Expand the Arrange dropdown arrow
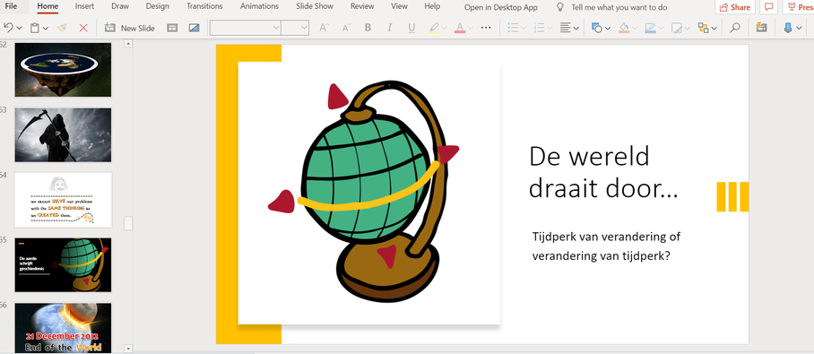This screenshot has width=814, height=354. click(x=714, y=29)
